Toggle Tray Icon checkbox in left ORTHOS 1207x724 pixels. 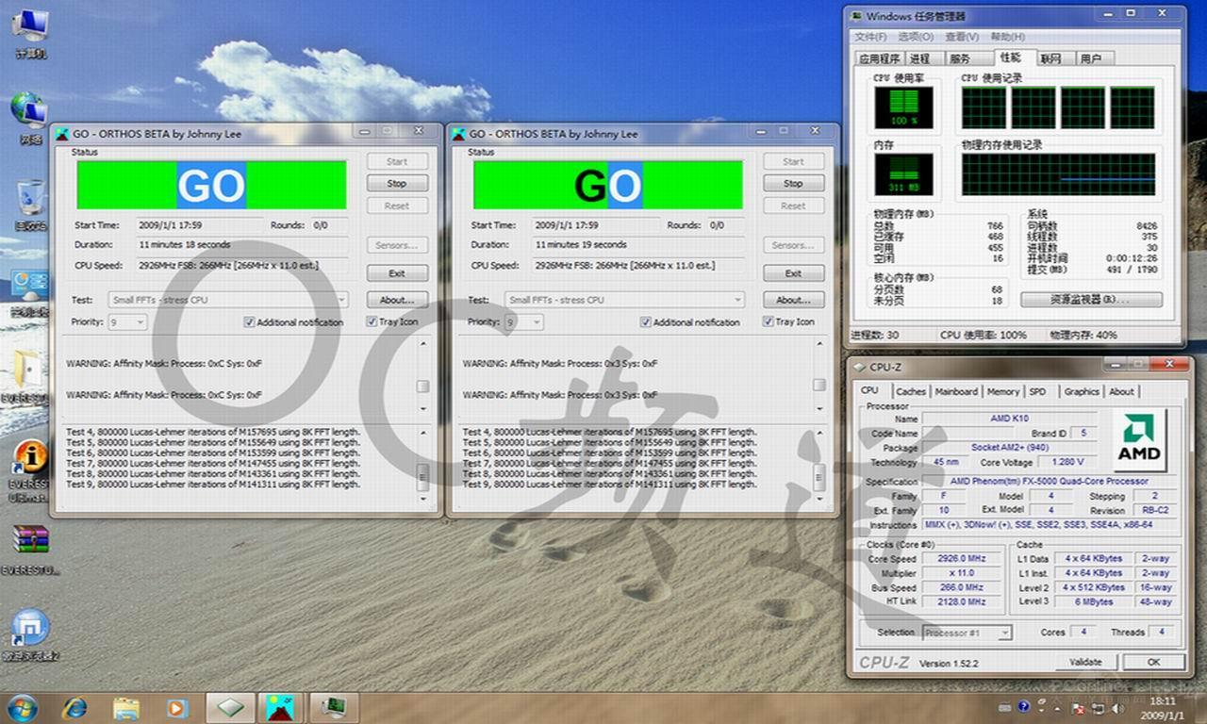pyautogui.click(x=392, y=321)
